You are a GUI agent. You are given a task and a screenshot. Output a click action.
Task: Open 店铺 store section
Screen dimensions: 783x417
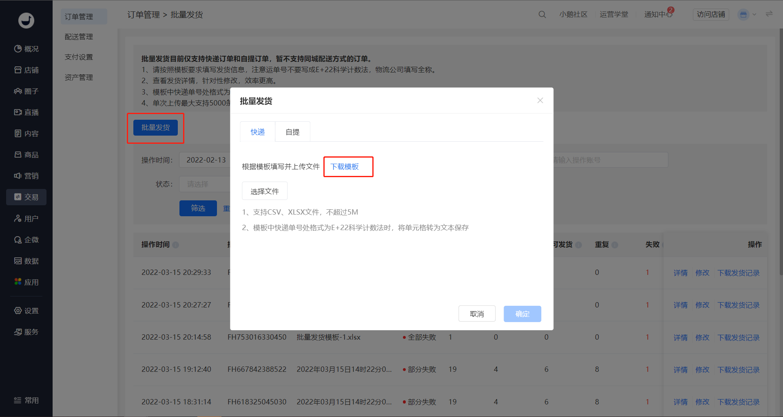[26, 70]
